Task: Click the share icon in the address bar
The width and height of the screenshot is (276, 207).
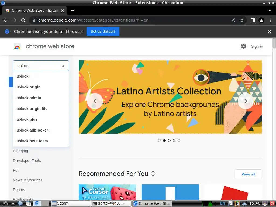Action: click(x=233, y=20)
